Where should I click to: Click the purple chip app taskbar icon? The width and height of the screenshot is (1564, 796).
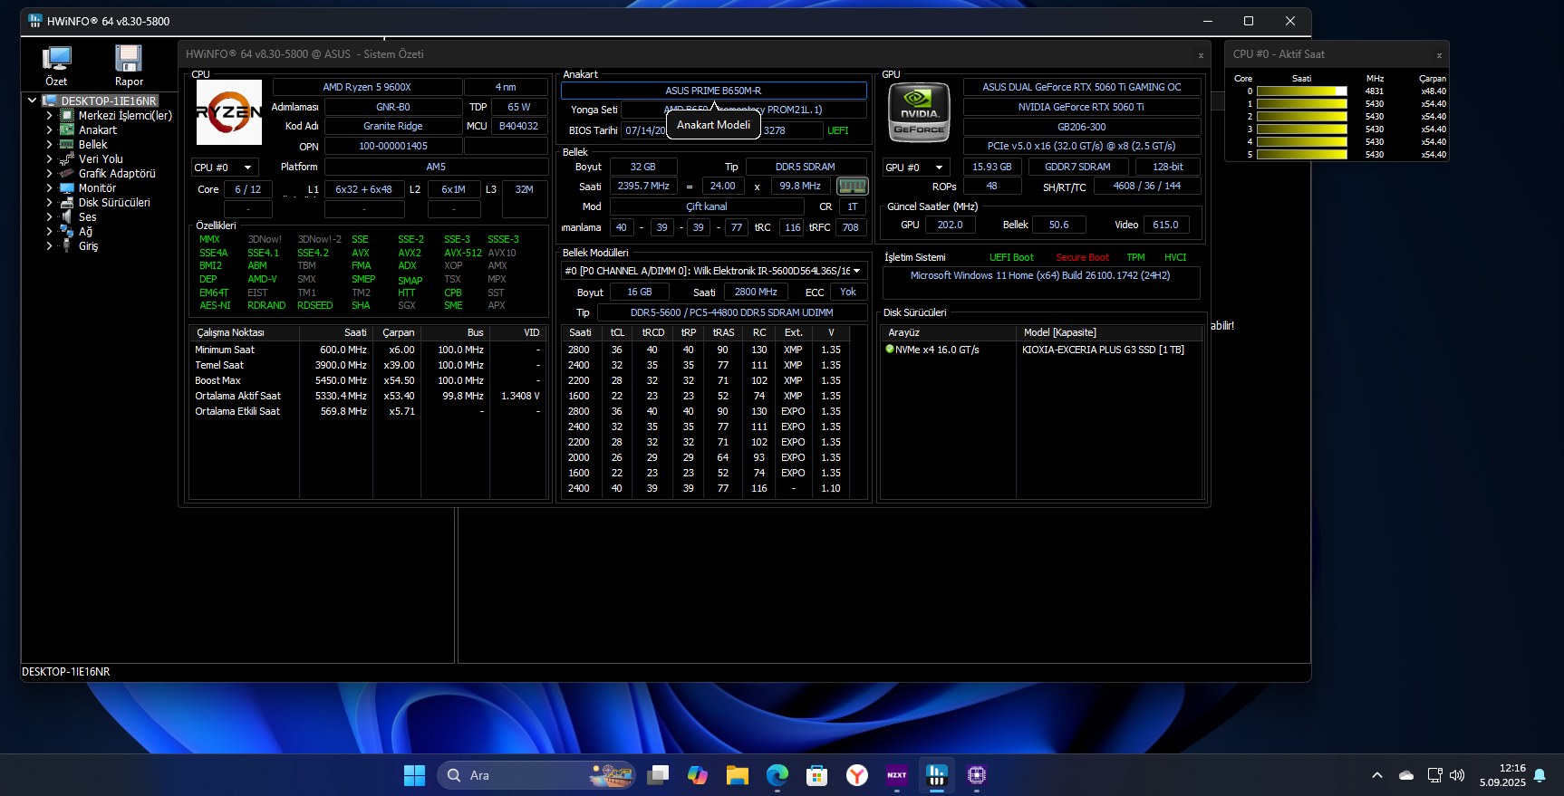pos(977,775)
